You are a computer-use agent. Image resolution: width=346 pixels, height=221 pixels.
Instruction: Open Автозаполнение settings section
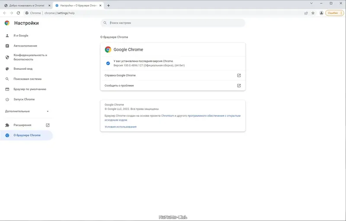[x=26, y=46]
